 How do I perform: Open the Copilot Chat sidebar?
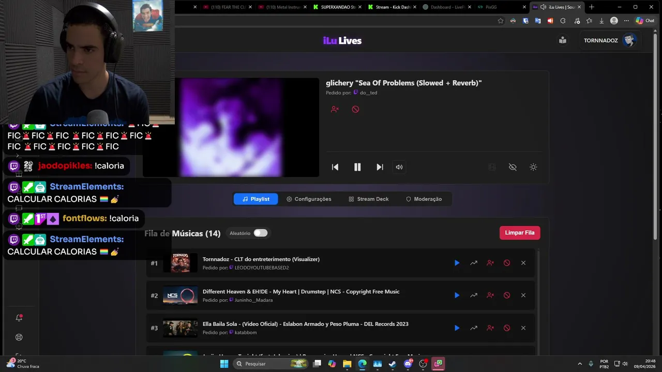(645, 21)
